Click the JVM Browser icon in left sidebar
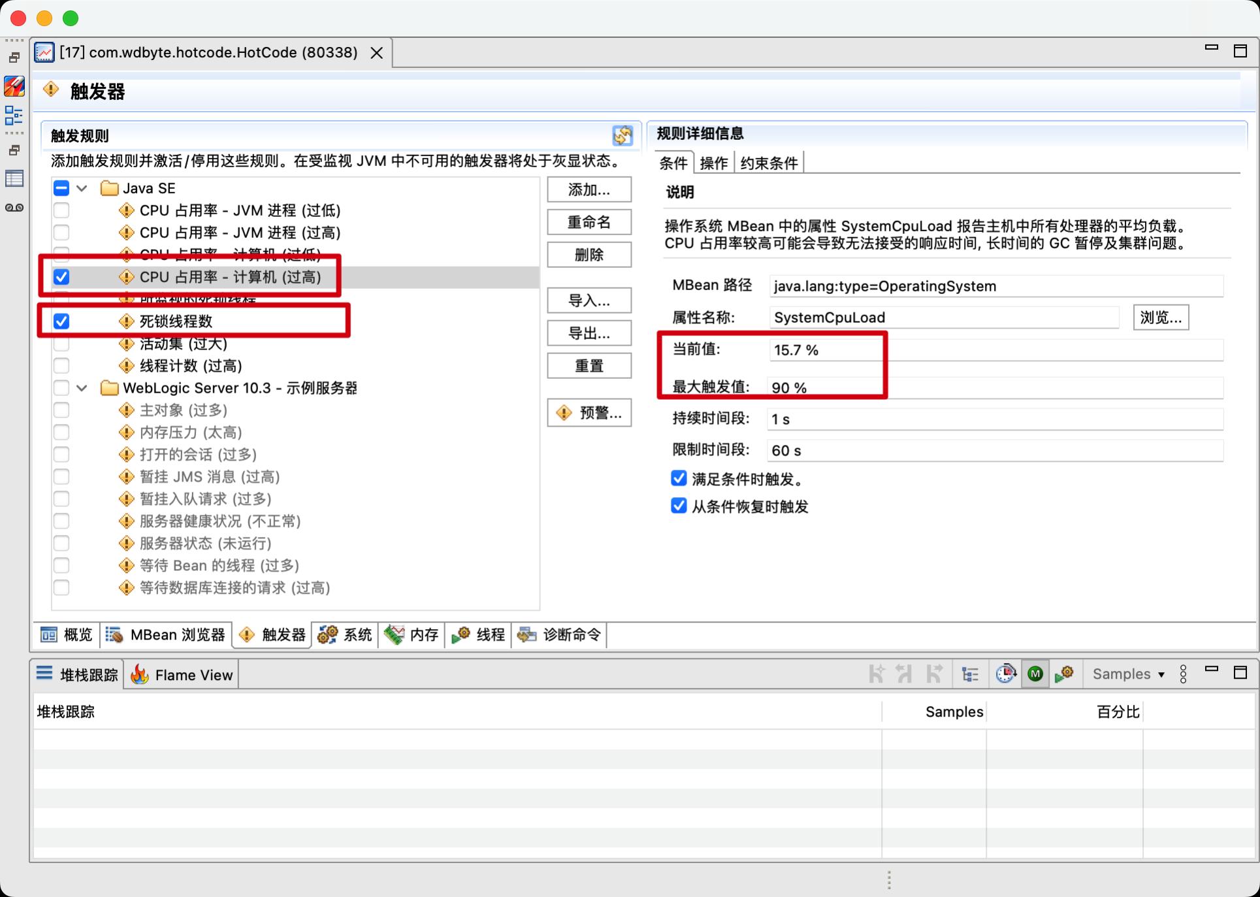1260x897 pixels. point(14,86)
